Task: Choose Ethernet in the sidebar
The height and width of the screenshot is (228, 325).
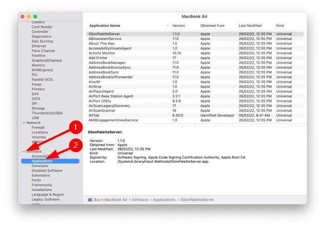Action: coord(39,46)
